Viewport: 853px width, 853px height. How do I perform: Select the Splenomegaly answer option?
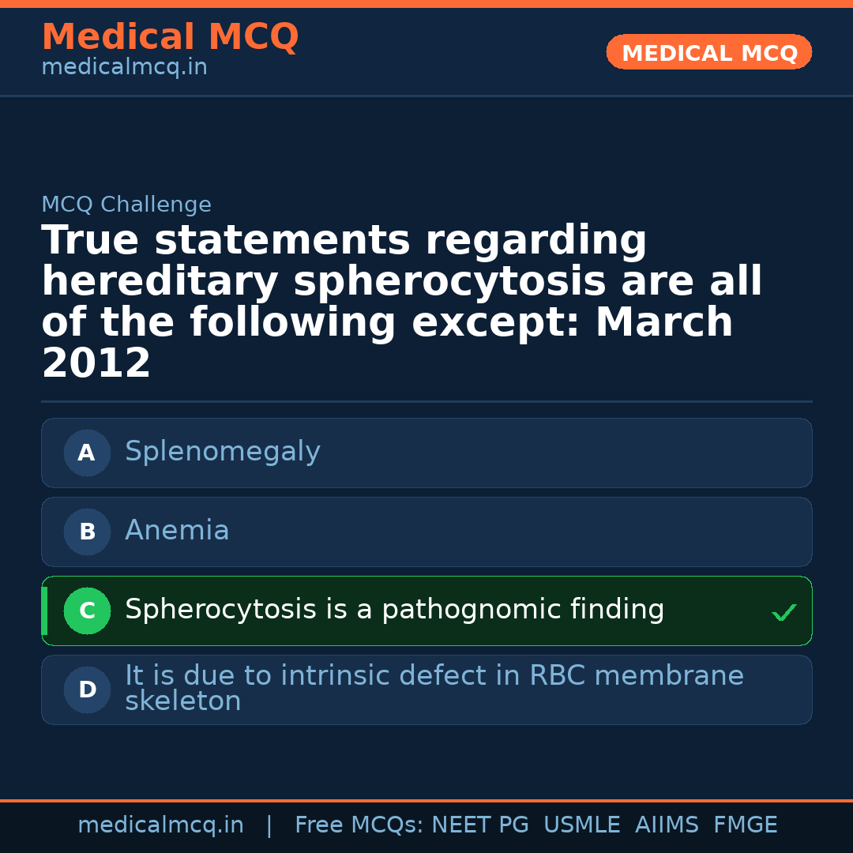click(x=223, y=452)
